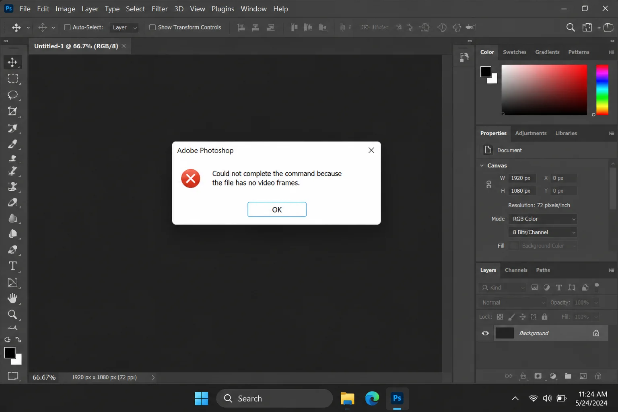Open Microsoft Edge from taskbar
Image resolution: width=618 pixels, height=412 pixels.
372,398
